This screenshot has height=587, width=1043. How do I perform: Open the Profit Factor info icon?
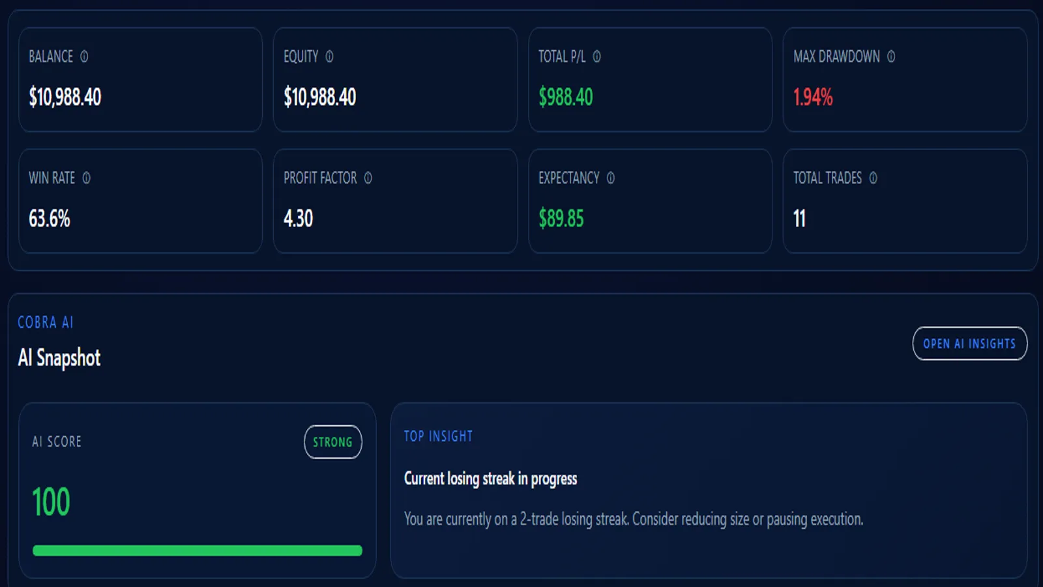pyautogui.click(x=369, y=178)
